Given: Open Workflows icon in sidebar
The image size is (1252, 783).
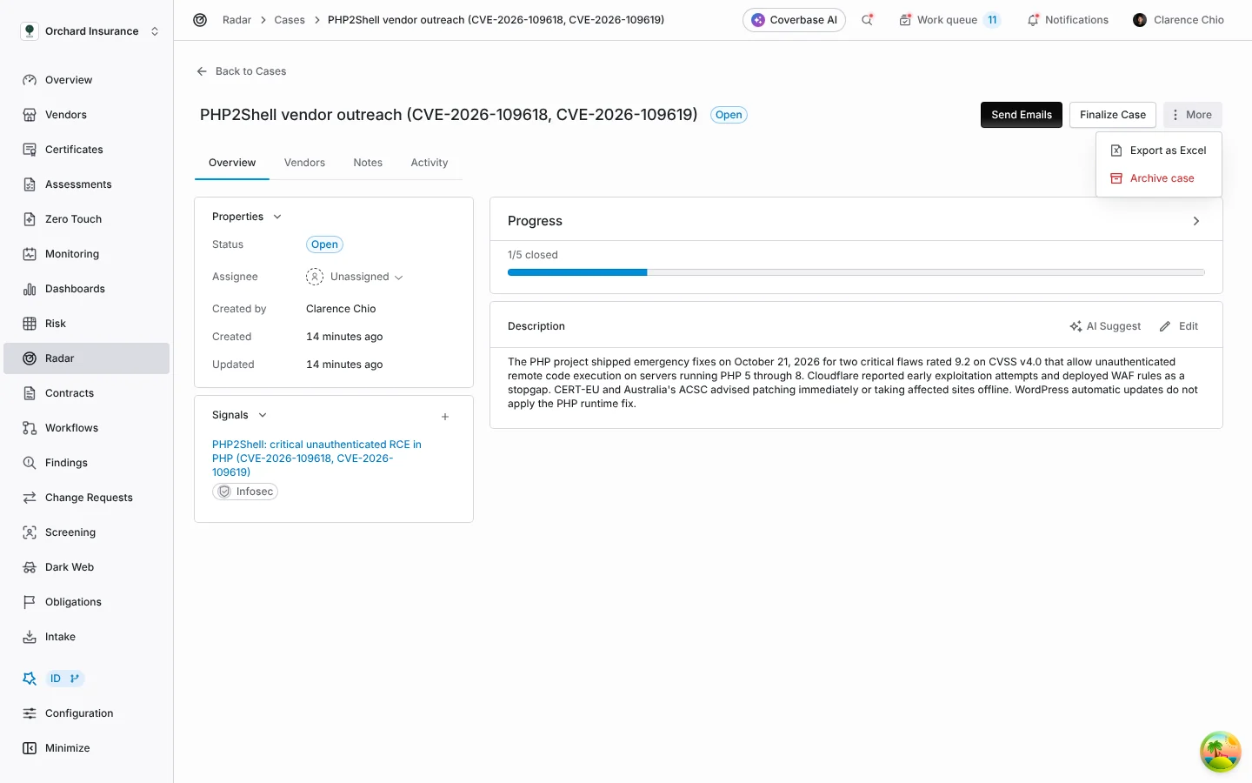Looking at the screenshot, I should point(30,428).
